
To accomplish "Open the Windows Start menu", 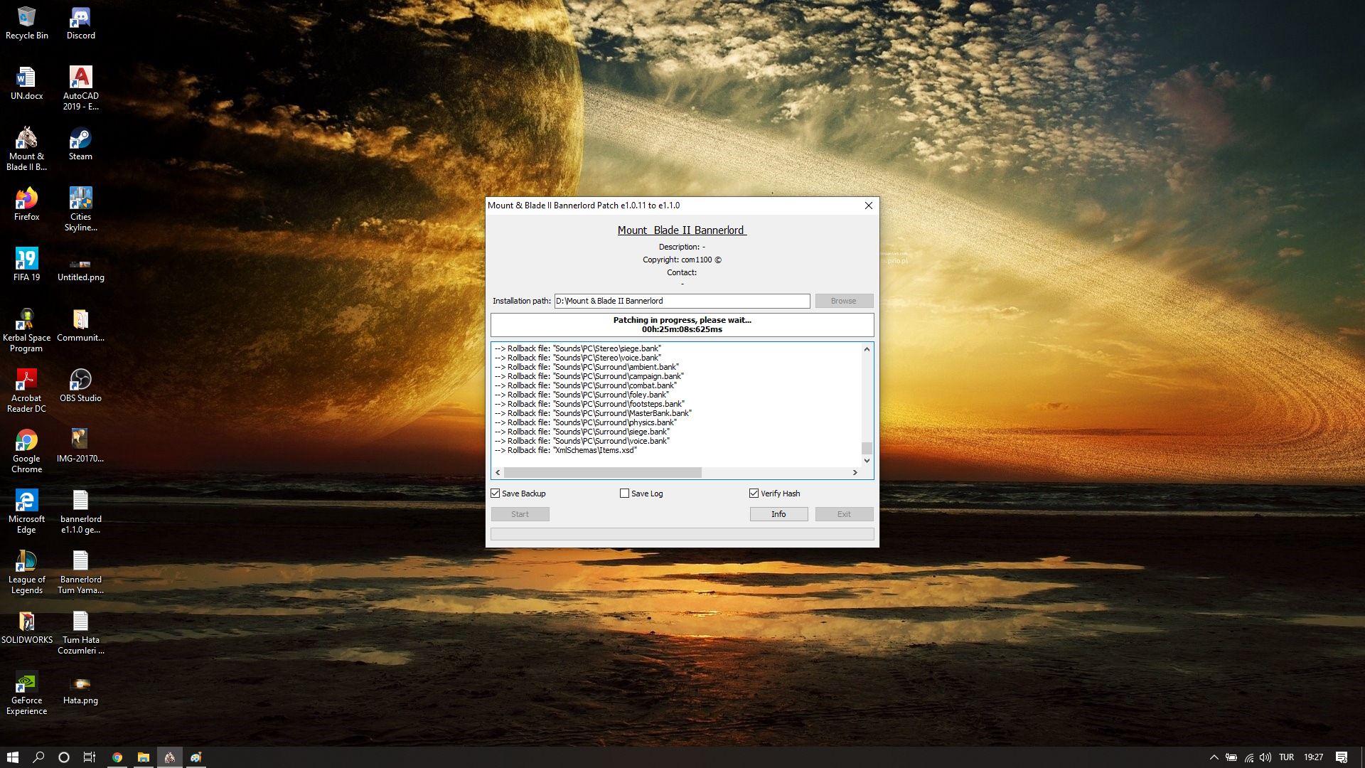I will [x=13, y=757].
